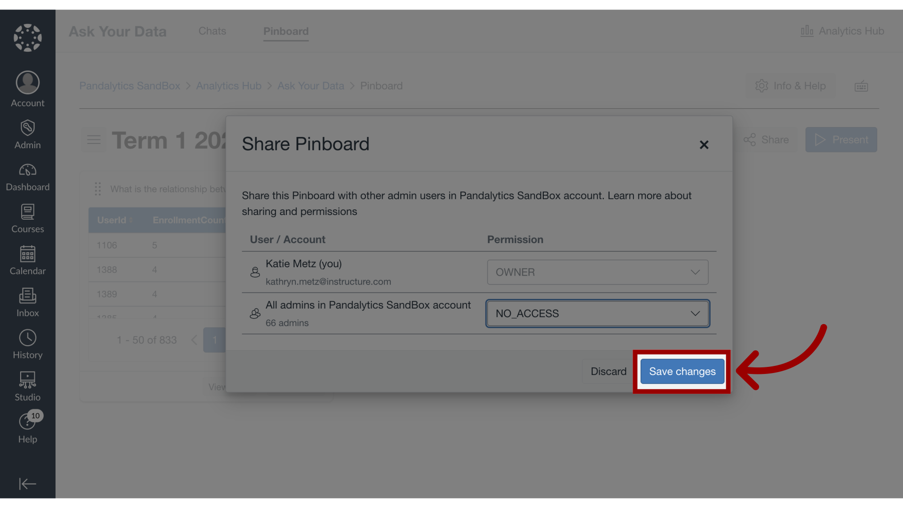
Task: Select page 1 in the pagination
Action: point(214,340)
